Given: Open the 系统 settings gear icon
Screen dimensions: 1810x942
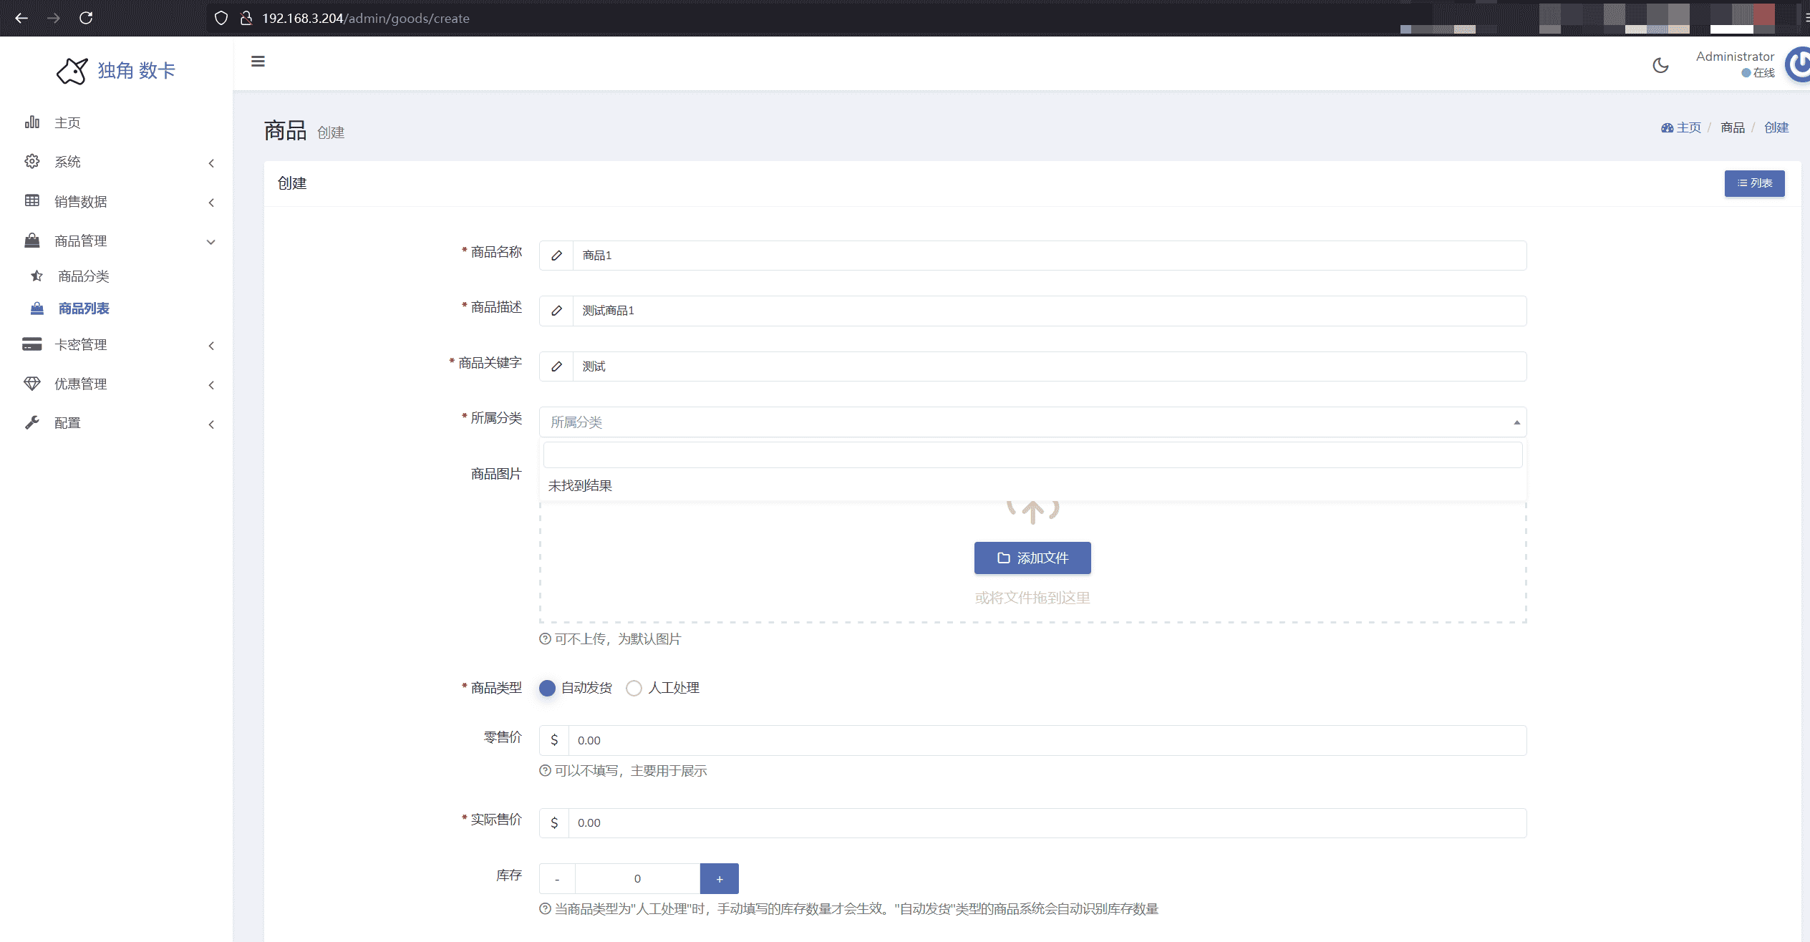Looking at the screenshot, I should click(x=32, y=161).
